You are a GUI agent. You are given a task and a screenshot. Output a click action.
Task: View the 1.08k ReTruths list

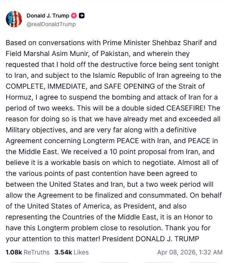tap(28, 252)
